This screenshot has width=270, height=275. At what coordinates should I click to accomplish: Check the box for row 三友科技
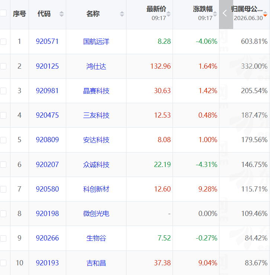pos(3,115)
